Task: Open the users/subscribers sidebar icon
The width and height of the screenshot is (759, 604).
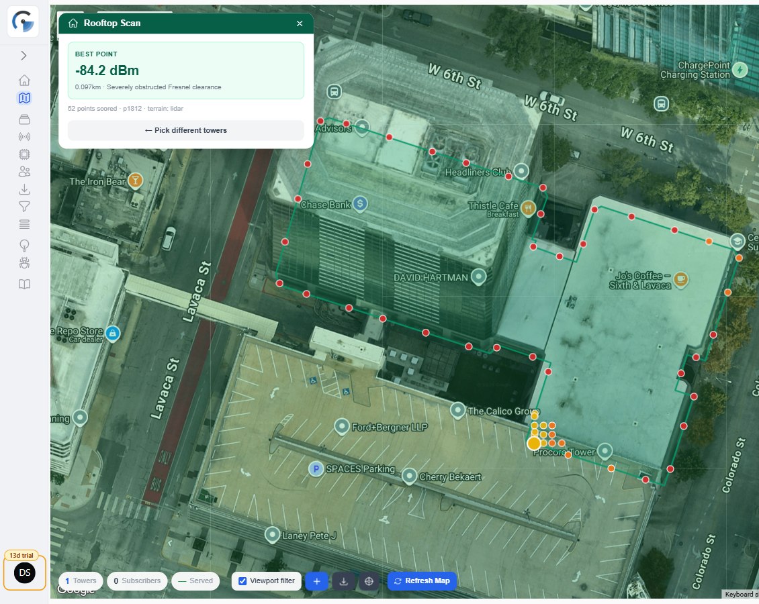Action: (x=24, y=172)
